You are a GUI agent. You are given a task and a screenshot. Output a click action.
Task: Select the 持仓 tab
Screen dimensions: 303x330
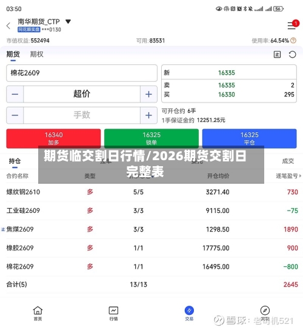[x=15, y=161]
